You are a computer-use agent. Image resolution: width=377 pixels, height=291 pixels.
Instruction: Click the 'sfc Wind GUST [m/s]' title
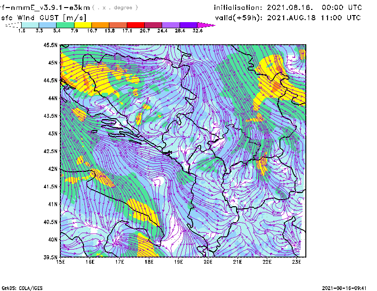click(x=43, y=18)
